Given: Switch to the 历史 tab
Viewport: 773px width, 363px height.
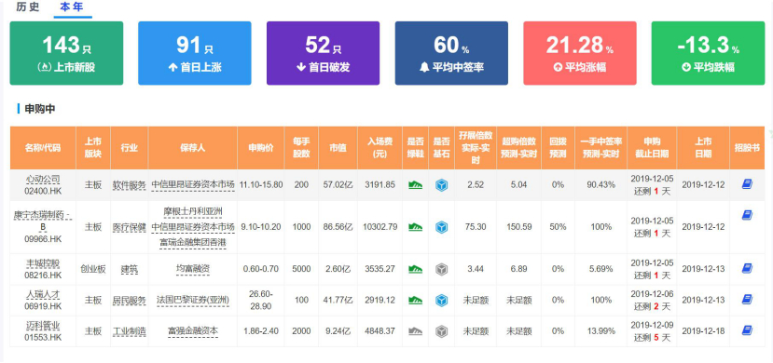Looking at the screenshot, I should [x=28, y=7].
